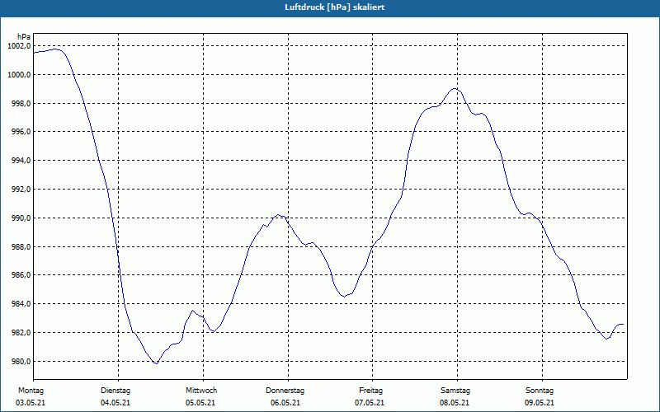Select the 998,0 axis value

click(21, 104)
